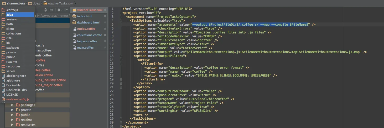This screenshot has height=128, width=384.
Task: Collapse fold marker at line 14 array tag
Action: [x=121, y=60]
